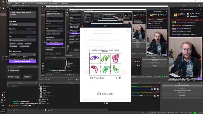Close the EA account creation dialog
The height and width of the screenshot is (114, 203).
[128, 31]
